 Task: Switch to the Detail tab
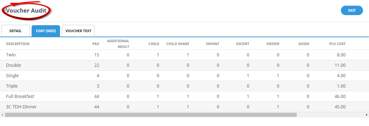[15, 31]
